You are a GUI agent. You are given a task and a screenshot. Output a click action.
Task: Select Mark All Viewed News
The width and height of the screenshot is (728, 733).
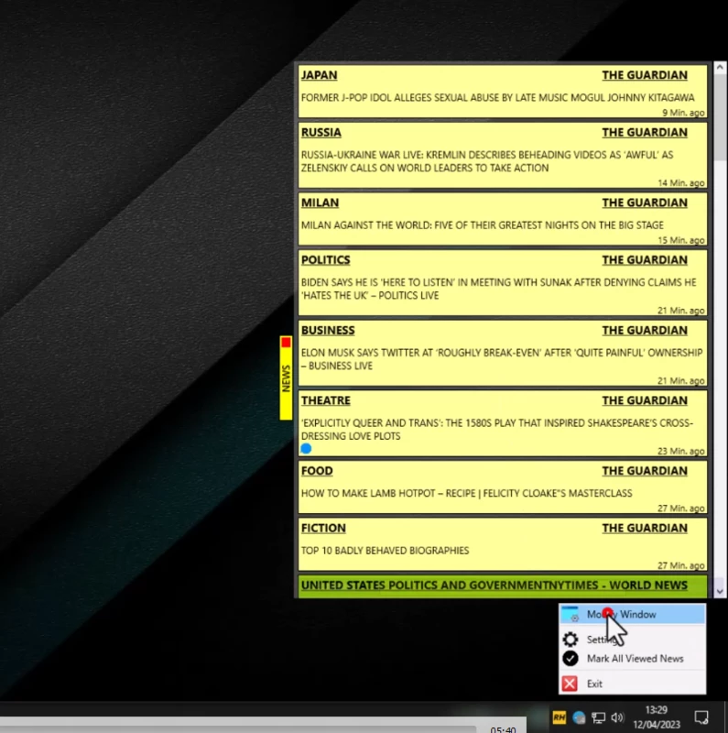coord(632,659)
